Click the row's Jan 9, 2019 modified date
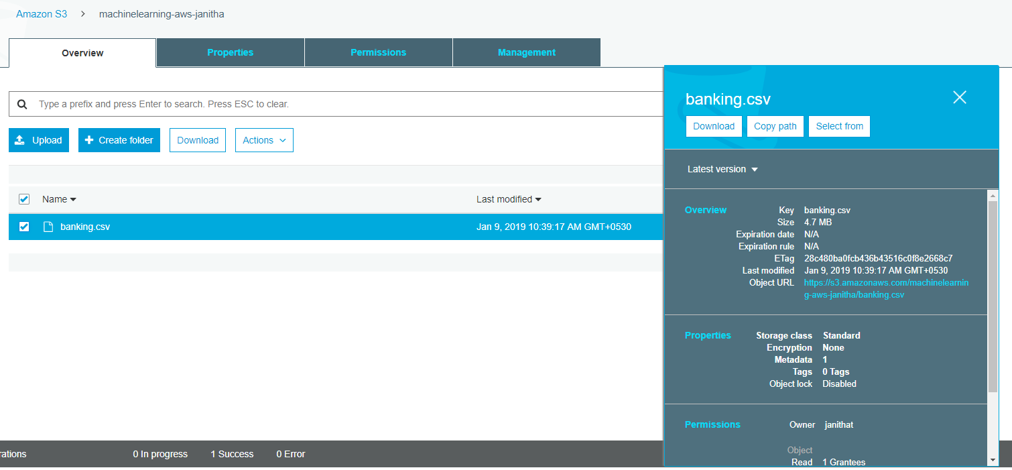 pos(554,227)
